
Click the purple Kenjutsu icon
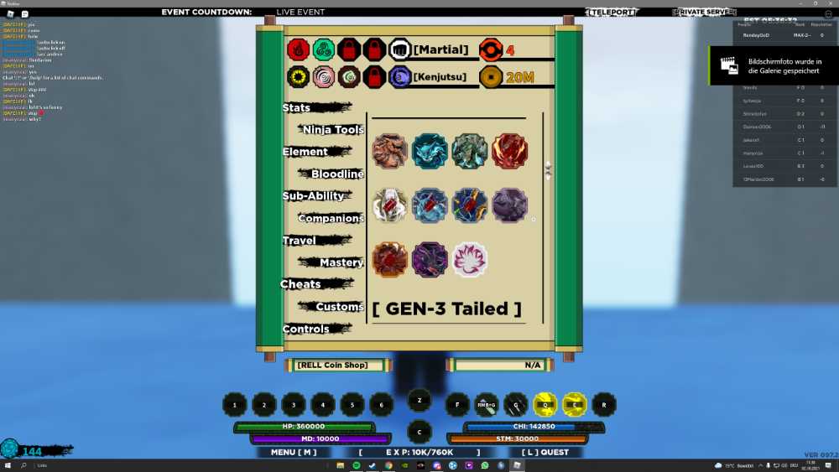click(399, 77)
